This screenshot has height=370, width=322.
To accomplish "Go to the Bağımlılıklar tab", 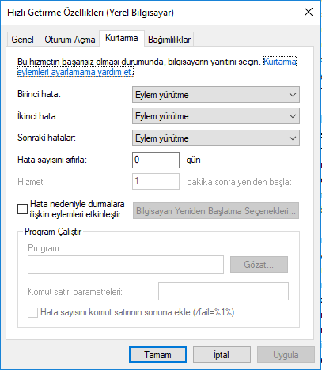I will coord(169,40).
